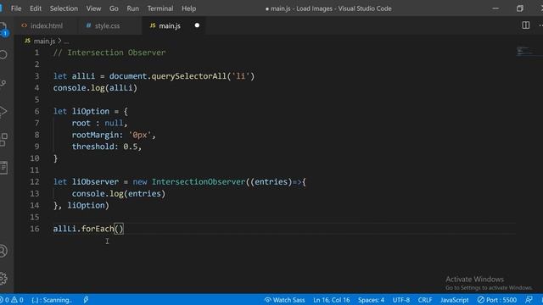The width and height of the screenshot is (543, 305).
Task: Open the Run menu
Action: pyautogui.click(x=132, y=8)
